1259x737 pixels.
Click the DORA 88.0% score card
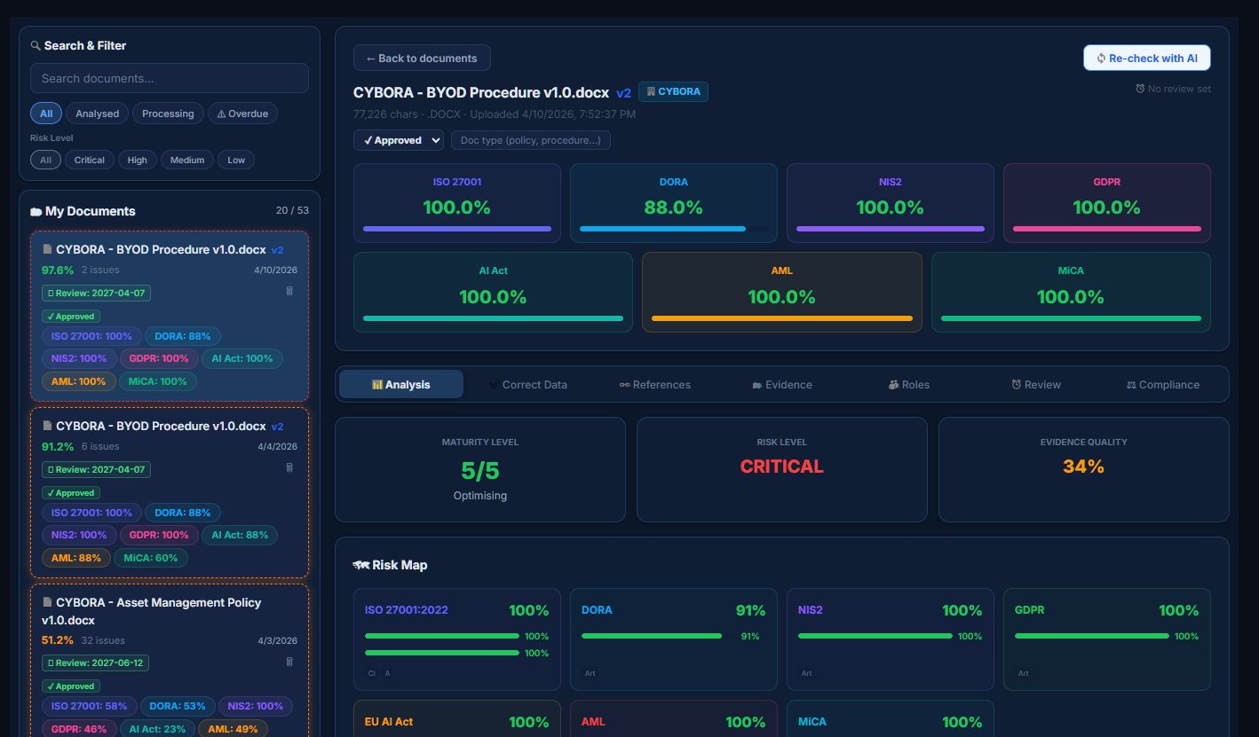point(674,203)
